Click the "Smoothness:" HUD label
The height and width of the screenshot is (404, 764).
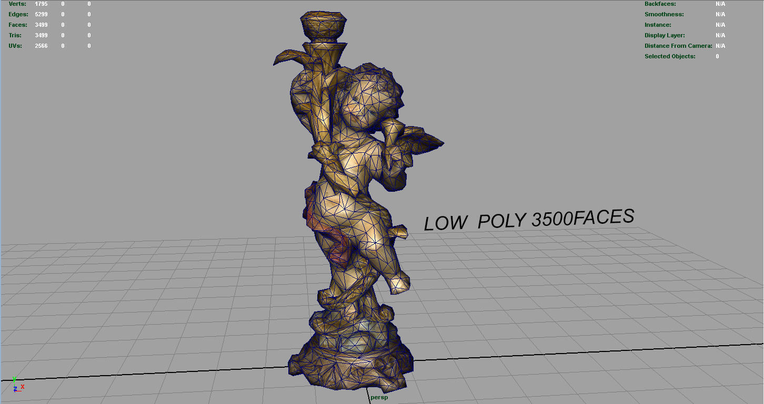(664, 14)
